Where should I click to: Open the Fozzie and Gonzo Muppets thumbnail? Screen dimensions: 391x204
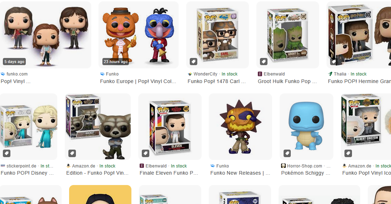(x=139, y=35)
